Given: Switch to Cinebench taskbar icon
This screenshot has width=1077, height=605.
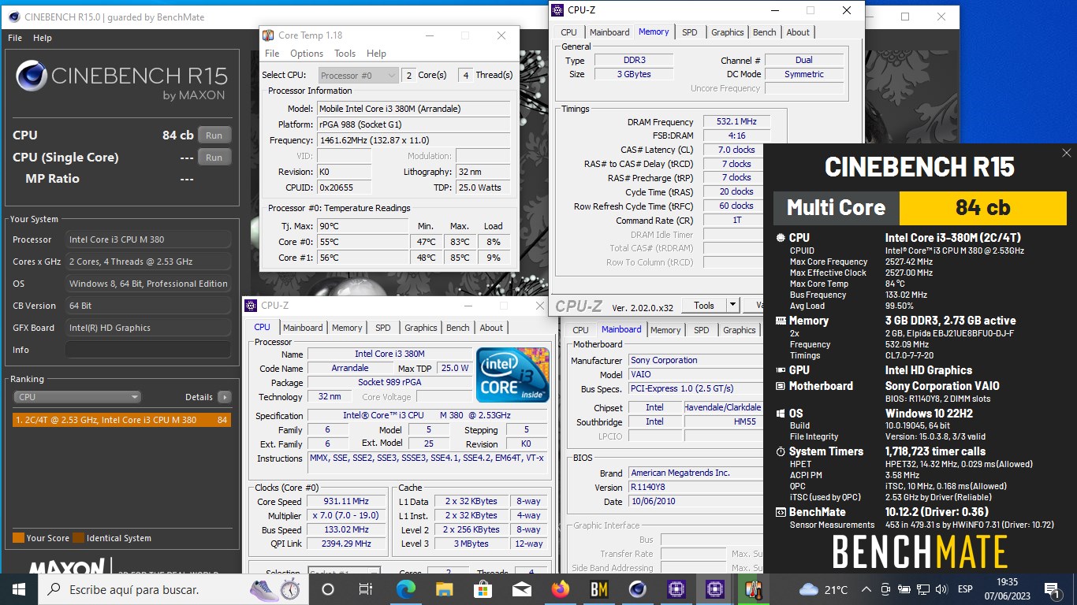Looking at the screenshot, I should click(x=638, y=589).
